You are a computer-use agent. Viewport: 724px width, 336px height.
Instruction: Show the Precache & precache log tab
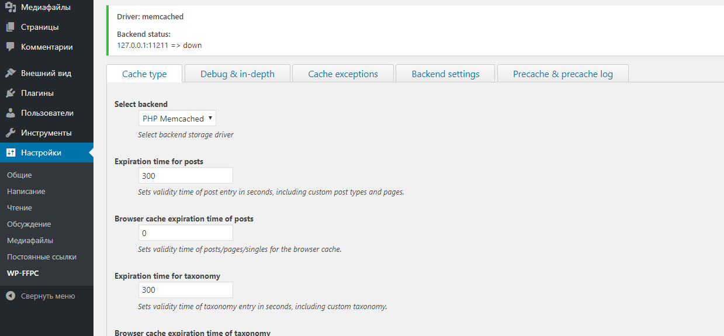point(563,74)
